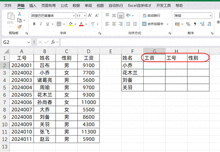Align text to top of cell
Viewport: 220px width, 152px height.
click(107, 15)
